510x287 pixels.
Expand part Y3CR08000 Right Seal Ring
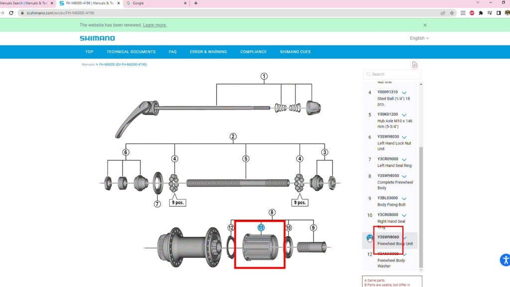404,215
